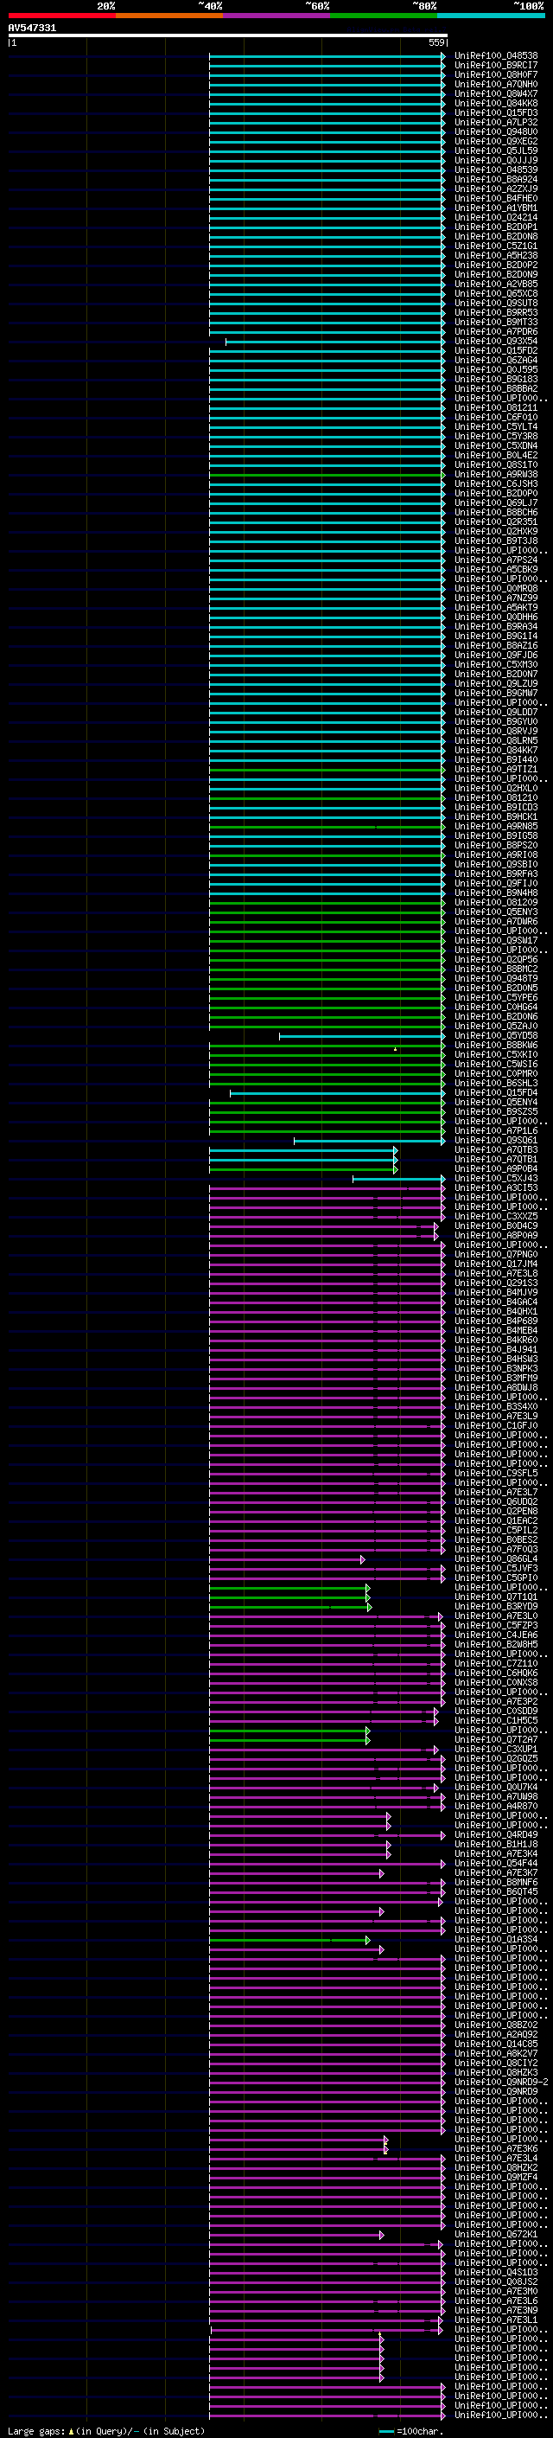The image size is (553, 2438).
Task: Click subject label UniRef100_Q2R351
Action: point(496,522)
